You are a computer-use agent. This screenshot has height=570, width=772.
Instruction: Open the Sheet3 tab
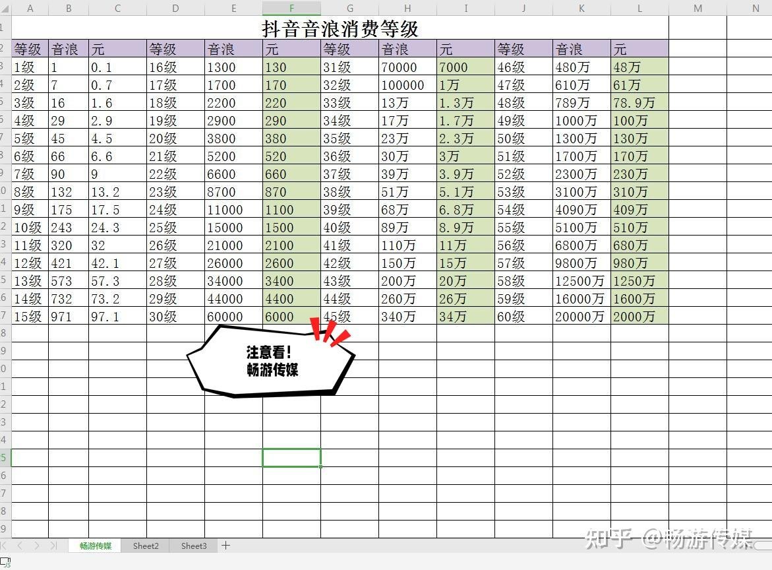(x=193, y=546)
